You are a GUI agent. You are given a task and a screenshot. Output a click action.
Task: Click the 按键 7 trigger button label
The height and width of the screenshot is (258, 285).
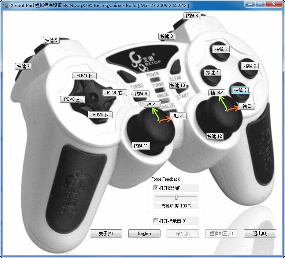point(23,66)
